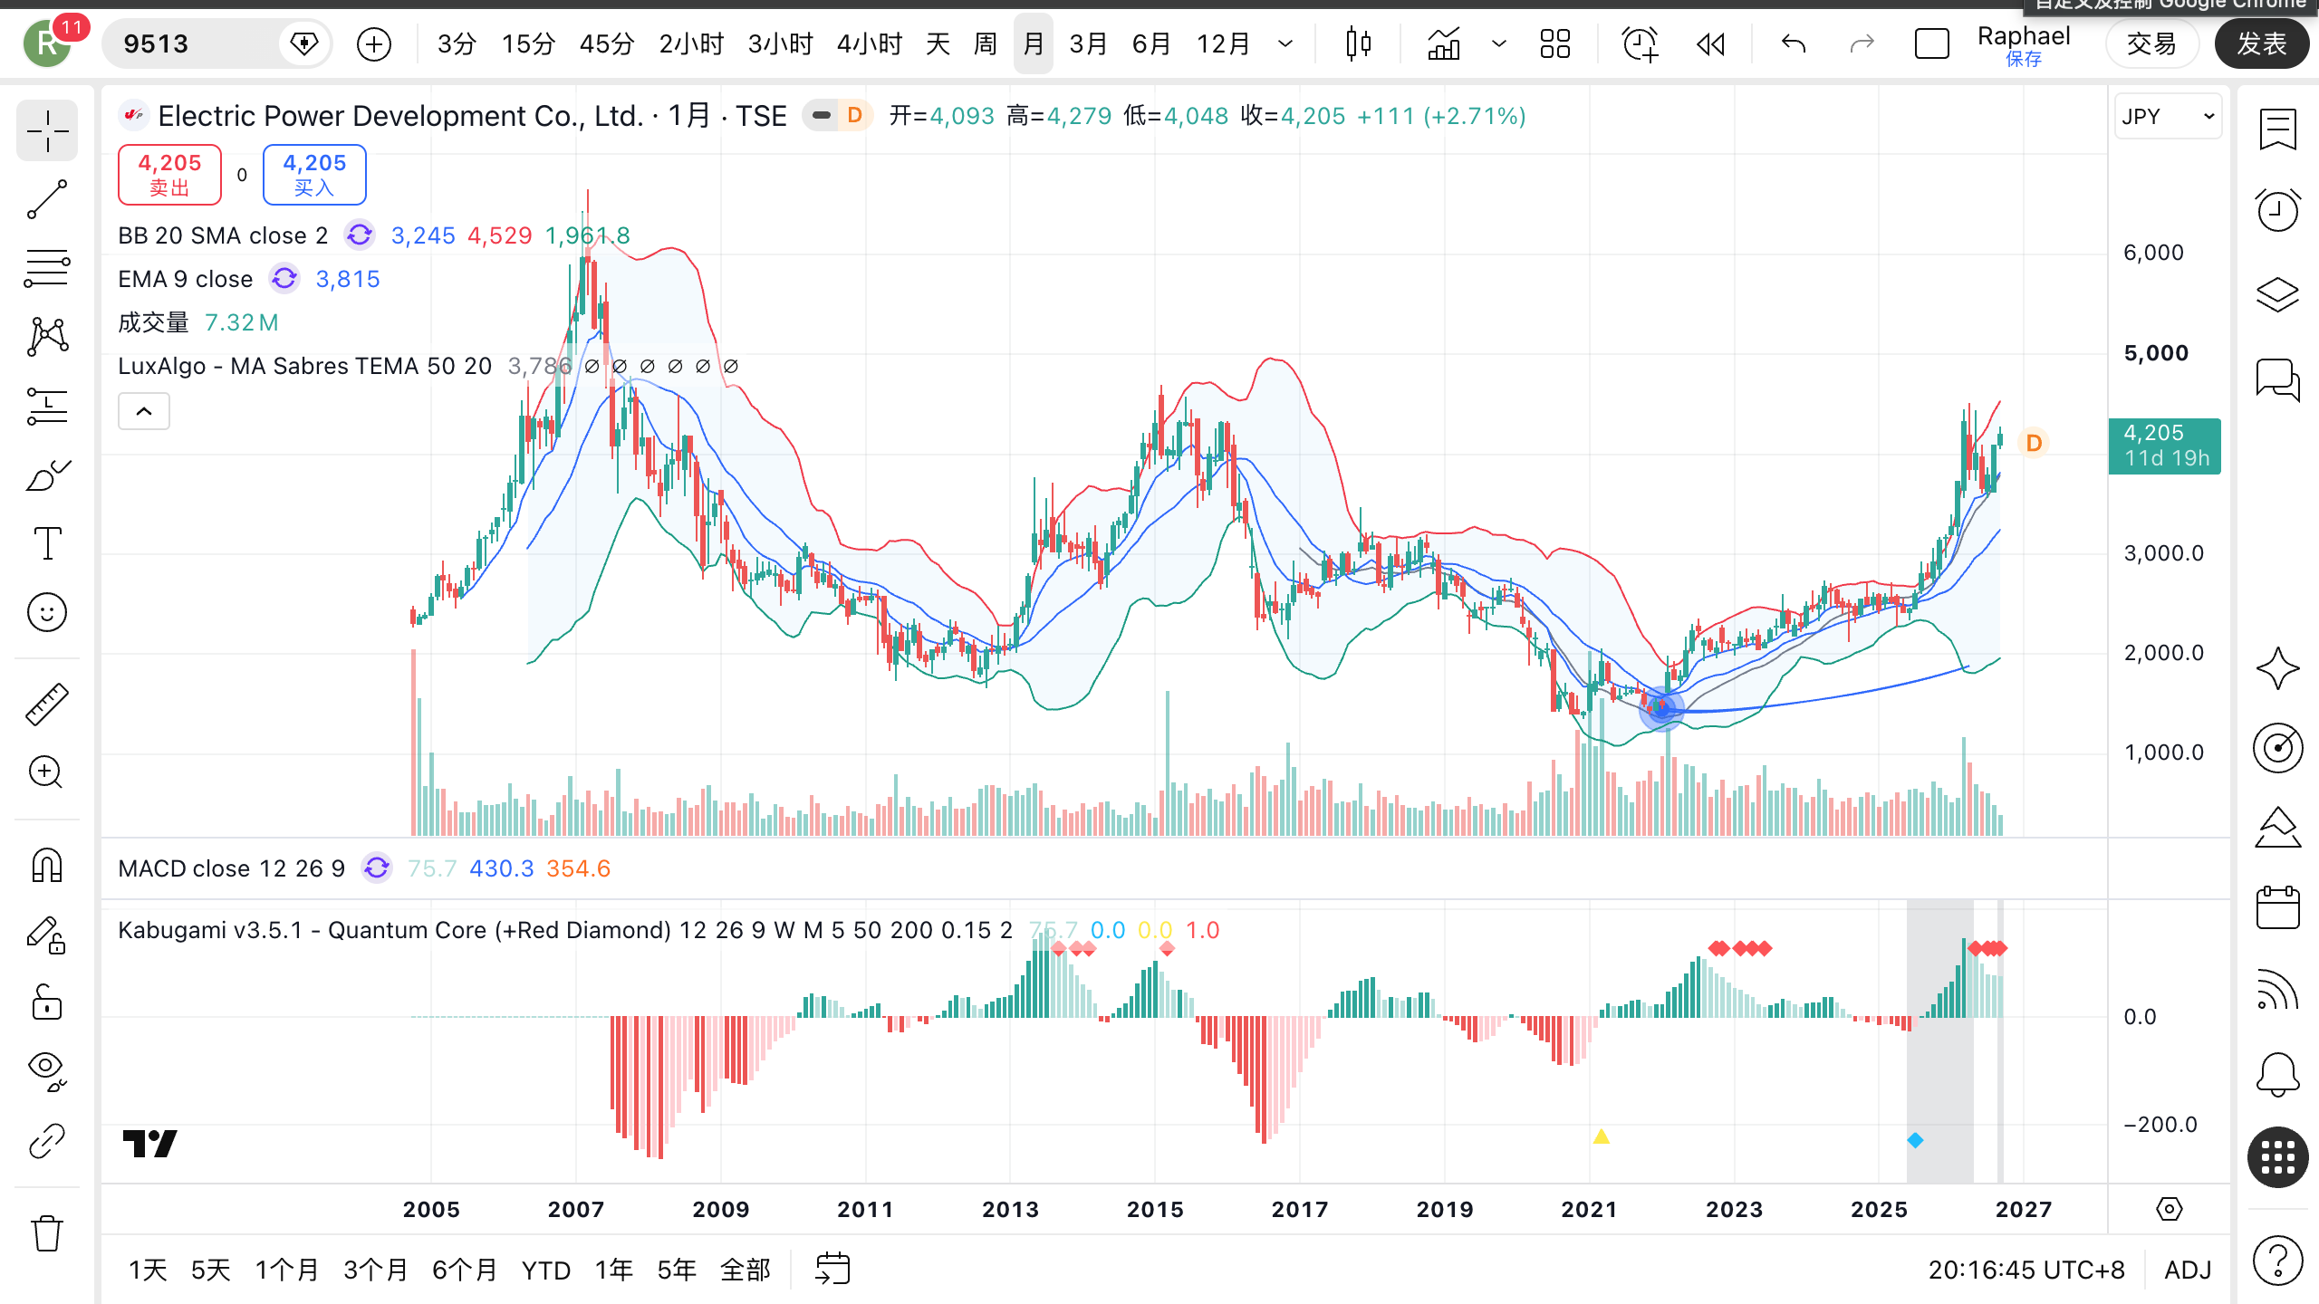This screenshot has width=2319, height=1304.
Task: Click the add symbol plus button
Action: (374, 43)
